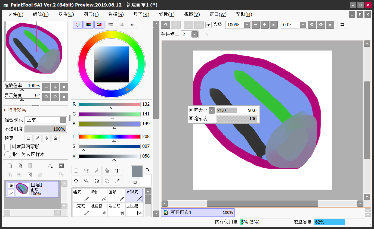The width and height of the screenshot is (374, 229).
Task: Open the 图层(L) menu
Action: coord(91,14)
